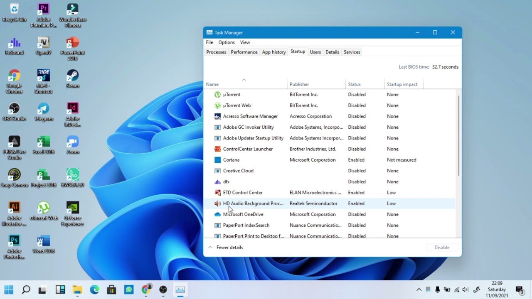Select the Adobe Updater Startup Utility row
Image resolution: width=532 pixels, height=299 pixels.
329,138
